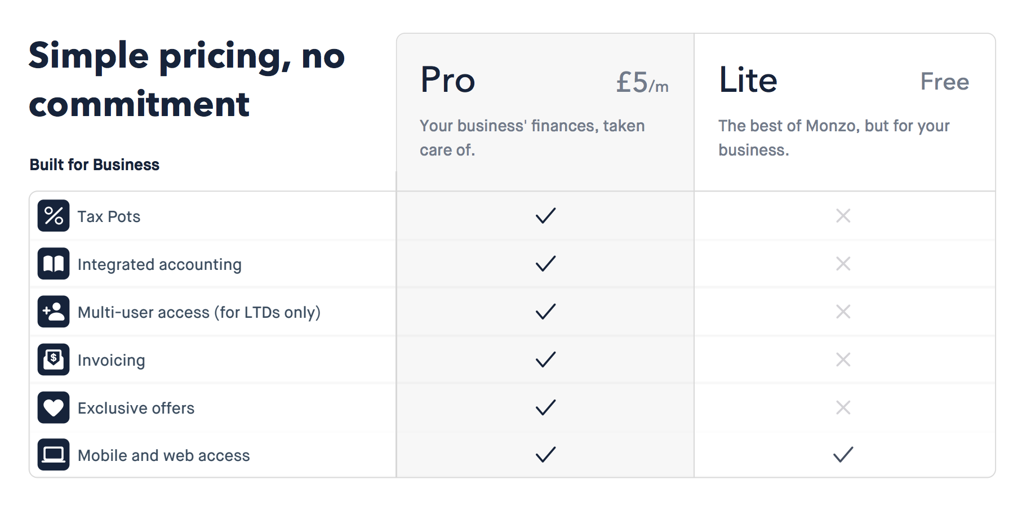Viewport: 1031px width, 506px height.
Task: Click the Invoicing dollar icon
Action: (x=54, y=359)
